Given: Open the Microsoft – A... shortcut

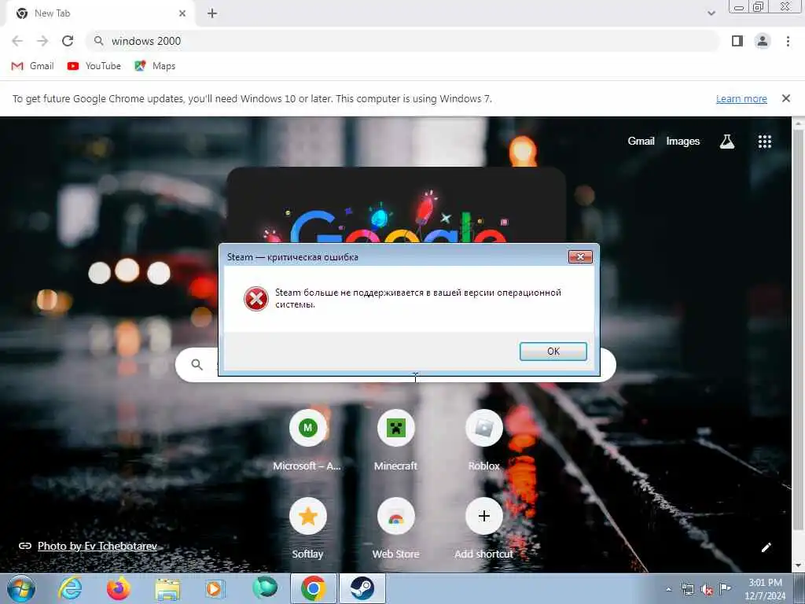Looking at the screenshot, I should point(307,441).
